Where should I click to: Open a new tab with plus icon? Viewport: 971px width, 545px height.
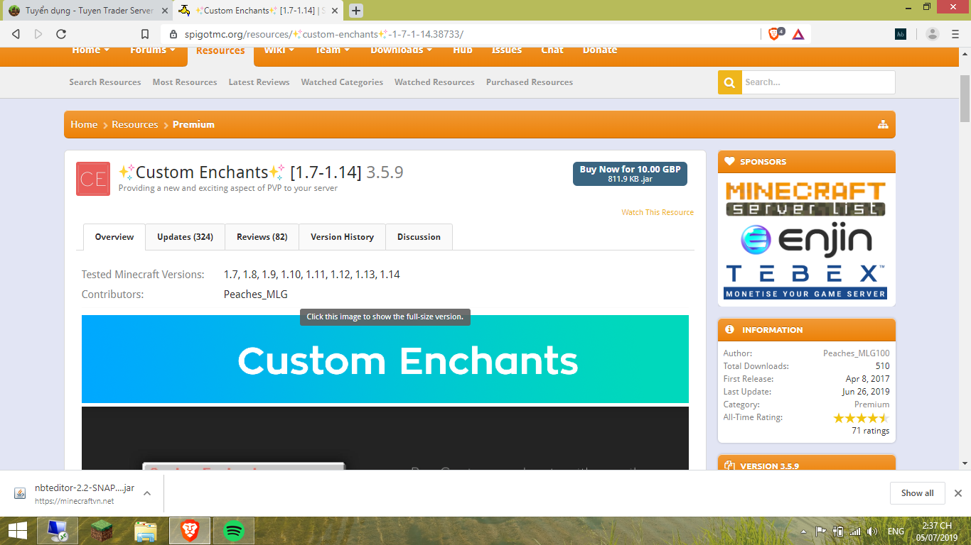356,11
